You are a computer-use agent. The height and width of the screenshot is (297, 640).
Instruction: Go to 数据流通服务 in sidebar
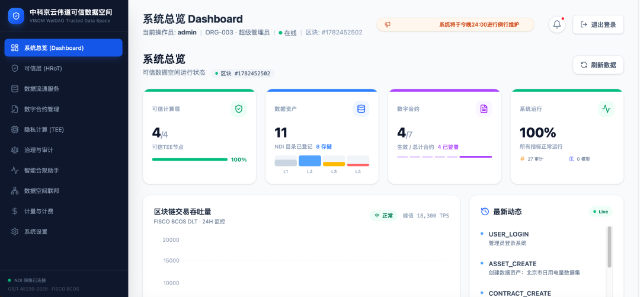coord(63,89)
